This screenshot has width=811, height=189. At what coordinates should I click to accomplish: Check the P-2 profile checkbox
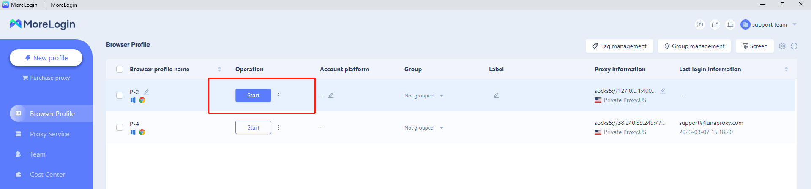pyautogui.click(x=120, y=95)
